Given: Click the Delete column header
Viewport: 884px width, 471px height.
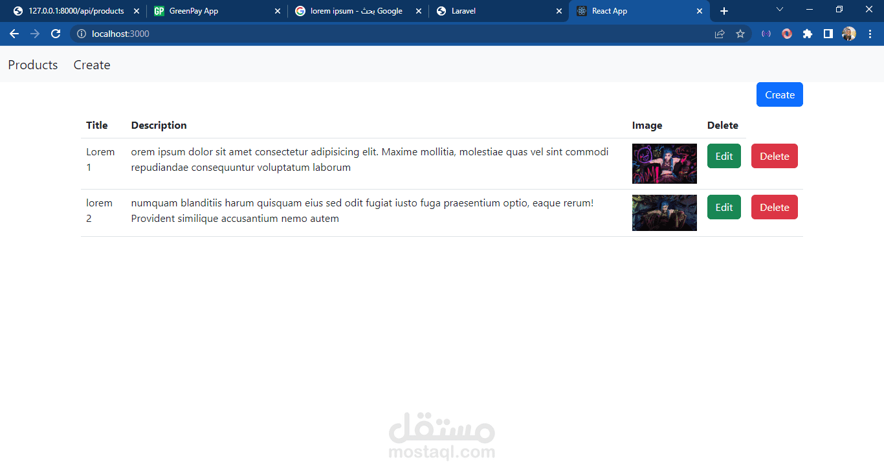Looking at the screenshot, I should click(723, 126).
